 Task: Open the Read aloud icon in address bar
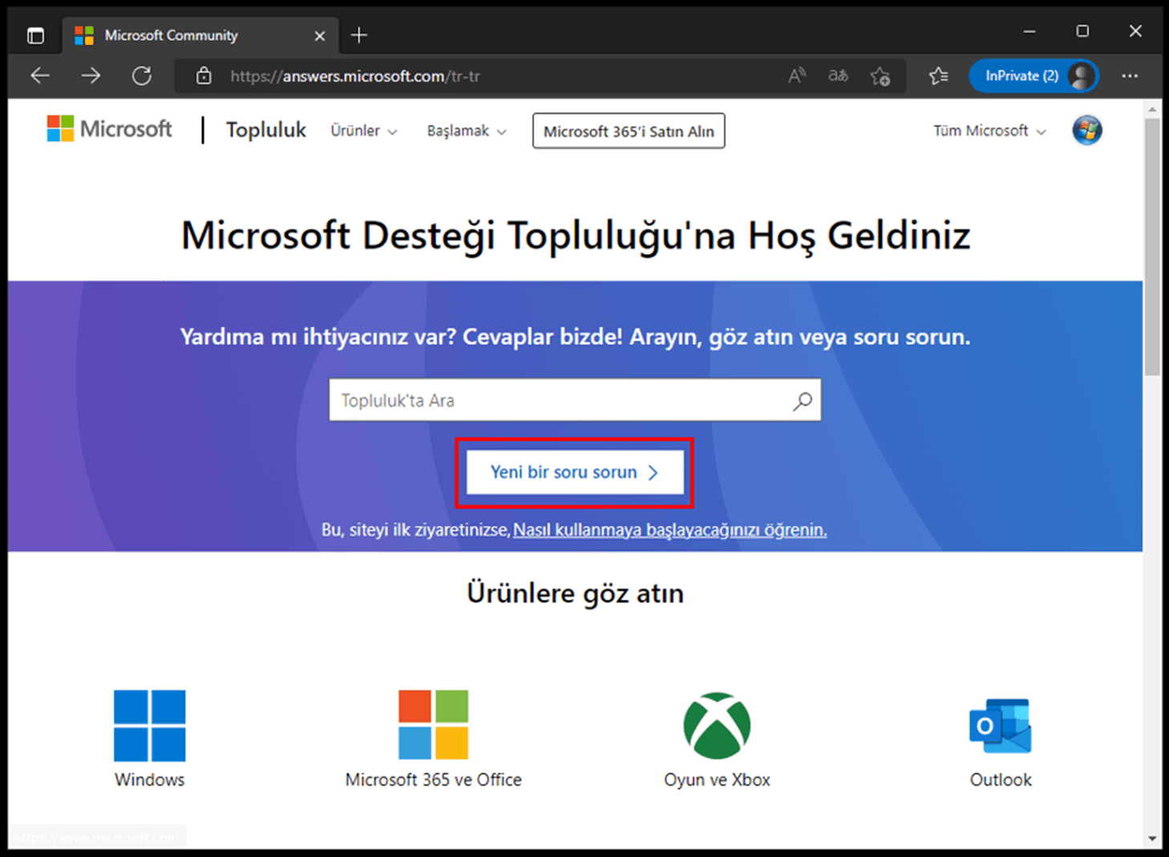[x=796, y=76]
